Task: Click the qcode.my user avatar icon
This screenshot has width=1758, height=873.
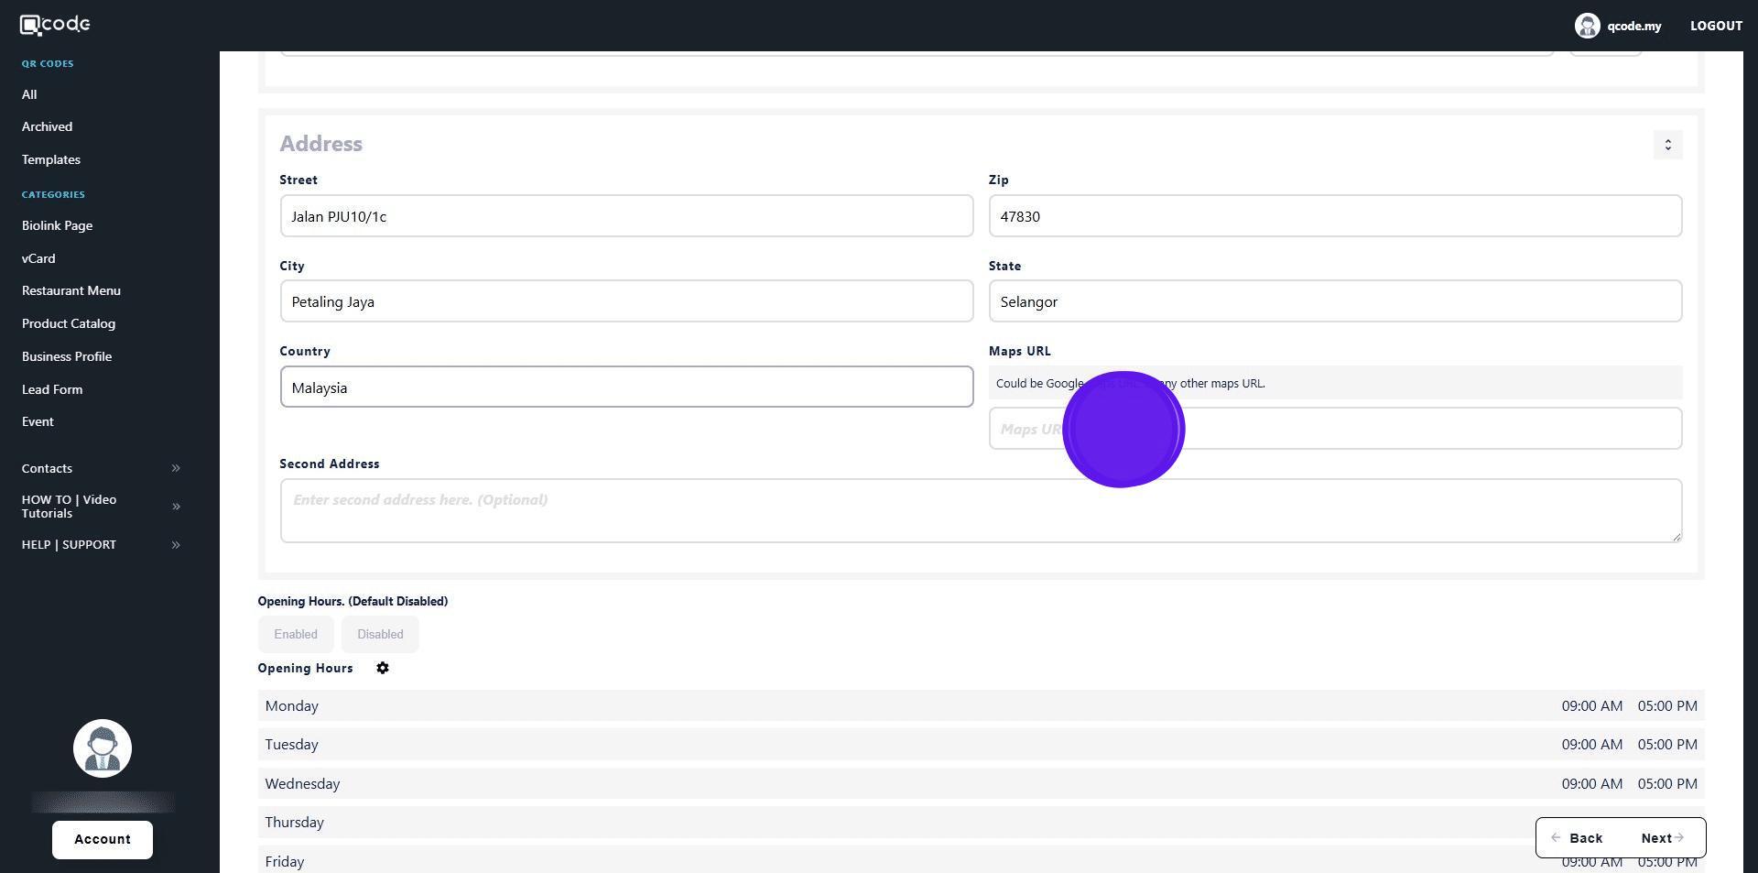Action: [x=1587, y=26]
